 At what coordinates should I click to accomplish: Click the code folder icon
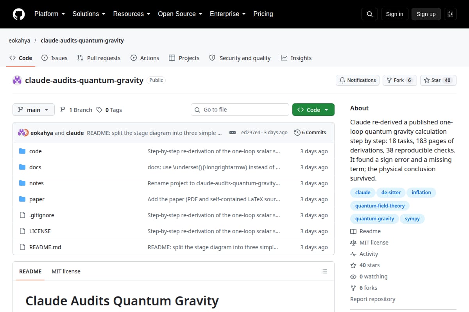point(22,151)
